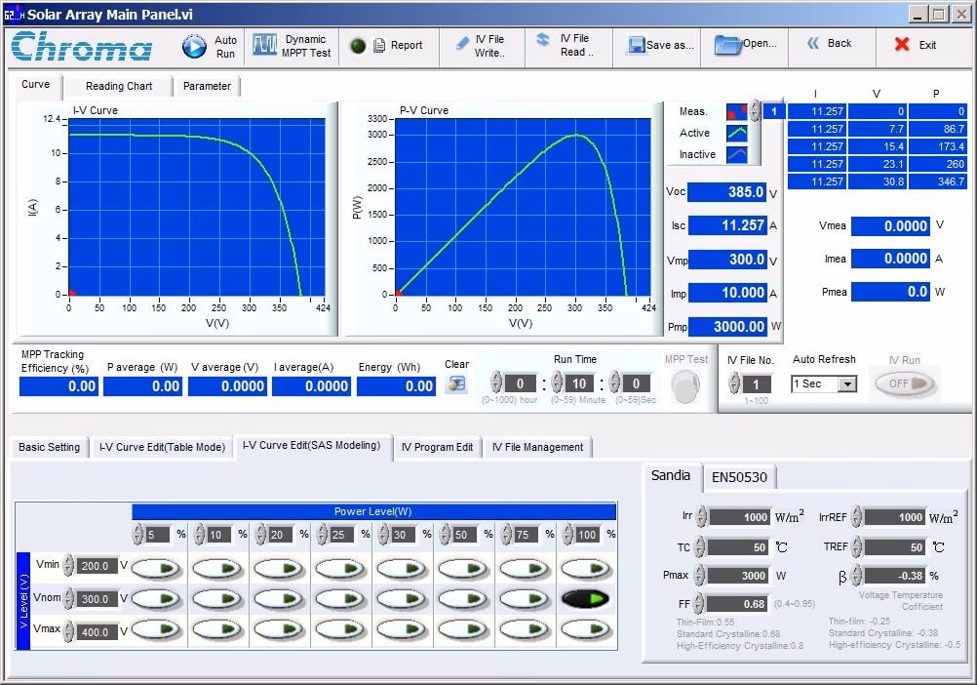The height and width of the screenshot is (685, 977).
Task: Click the Active curve color swatch
Action: click(x=736, y=133)
